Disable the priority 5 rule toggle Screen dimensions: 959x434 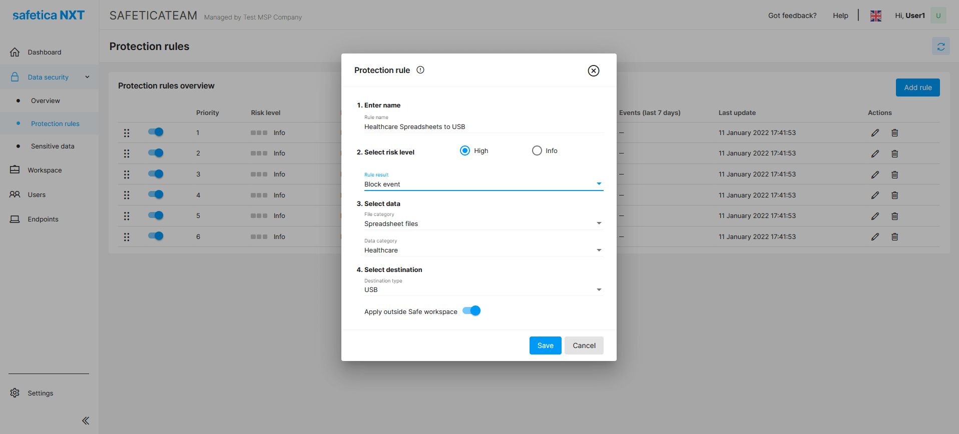(x=156, y=215)
